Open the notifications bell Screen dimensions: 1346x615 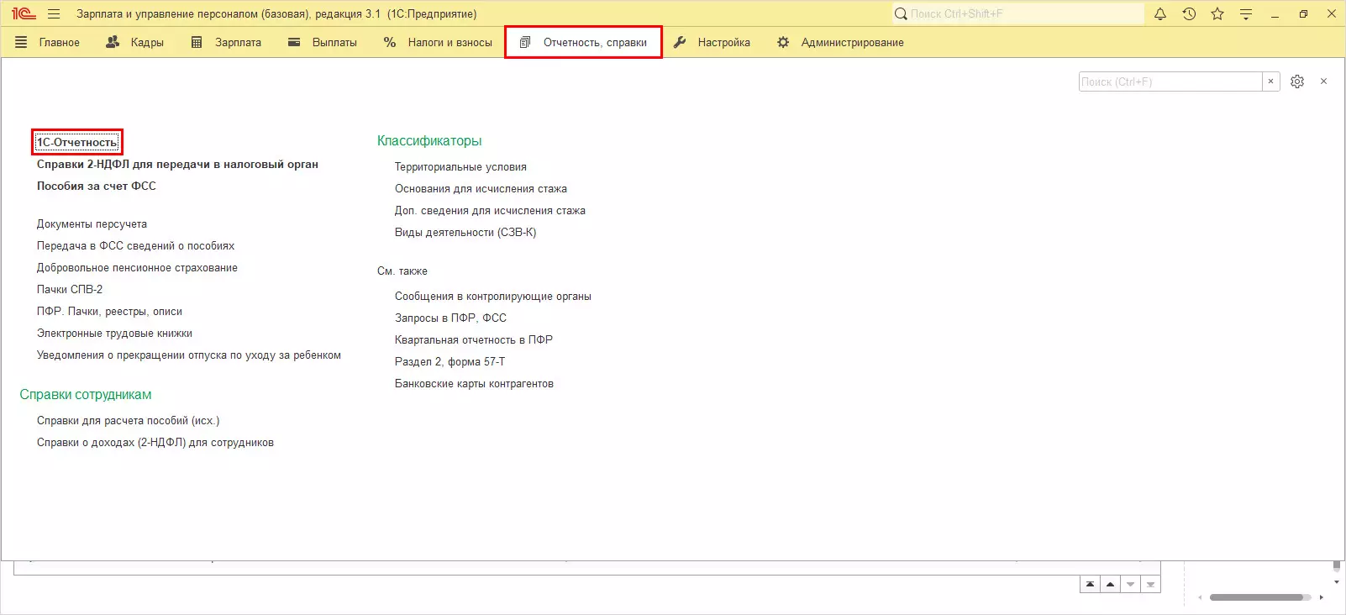[1160, 14]
